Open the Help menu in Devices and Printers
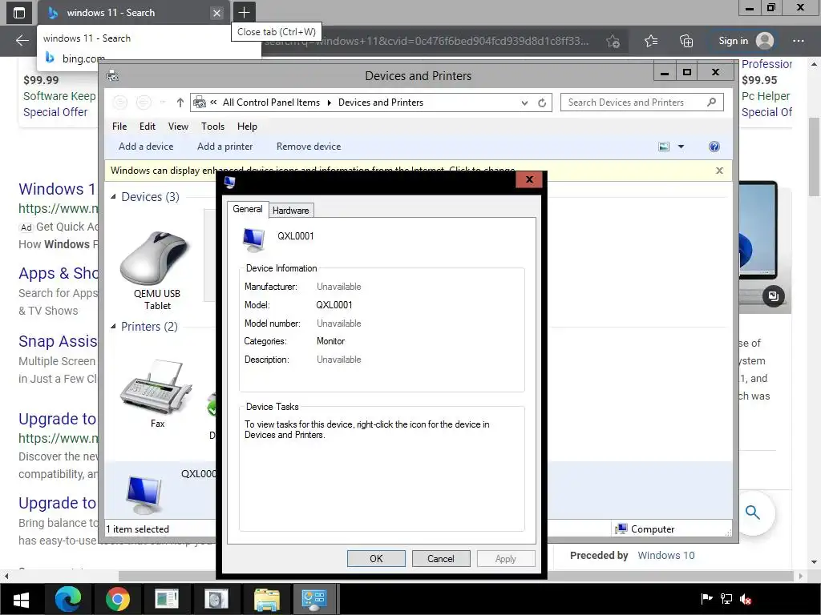This screenshot has width=821, height=615. [x=247, y=126]
